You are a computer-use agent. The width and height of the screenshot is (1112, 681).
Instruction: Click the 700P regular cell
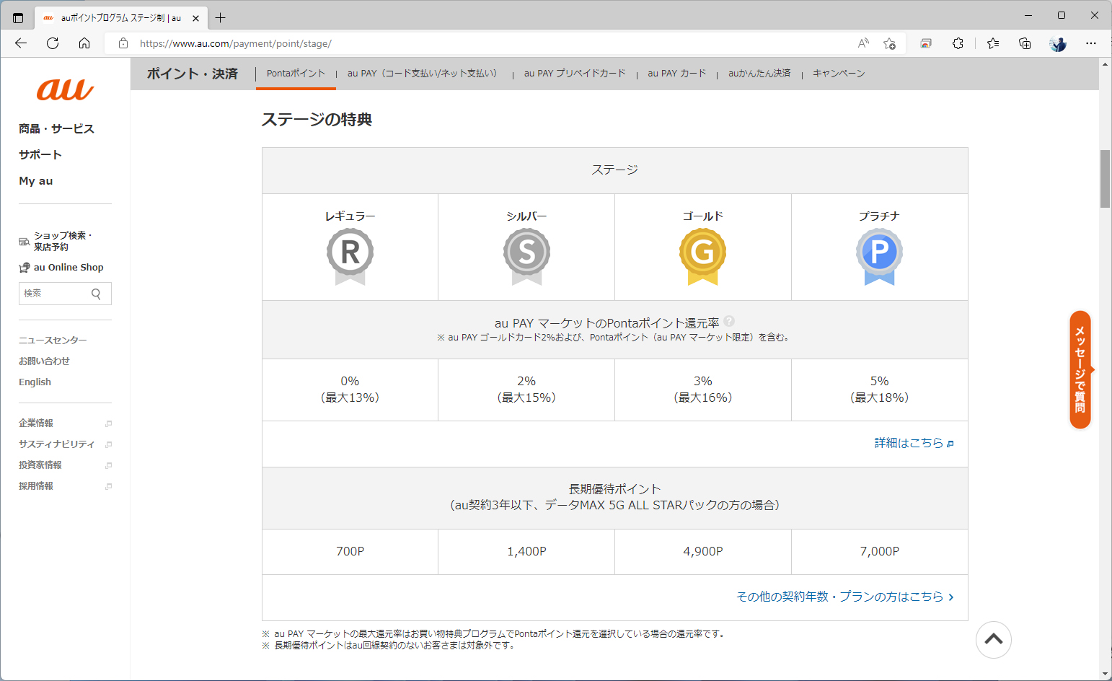[350, 552]
